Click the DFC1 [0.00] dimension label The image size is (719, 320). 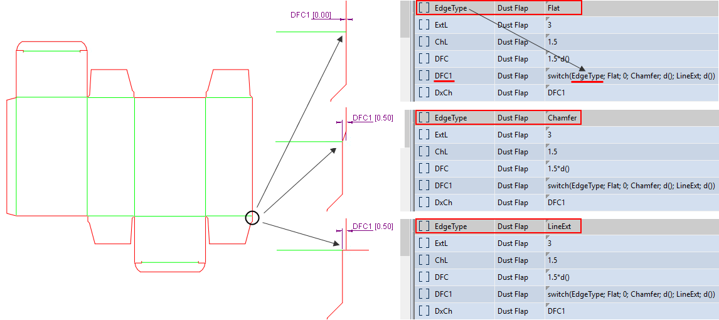pyautogui.click(x=311, y=15)
